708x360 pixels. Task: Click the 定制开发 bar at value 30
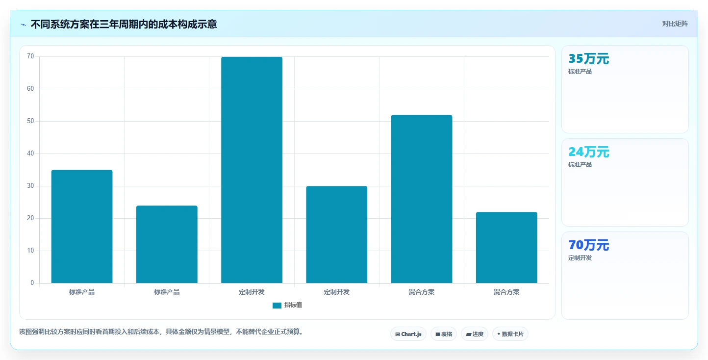pyautogui.click(x=337, y=234)
